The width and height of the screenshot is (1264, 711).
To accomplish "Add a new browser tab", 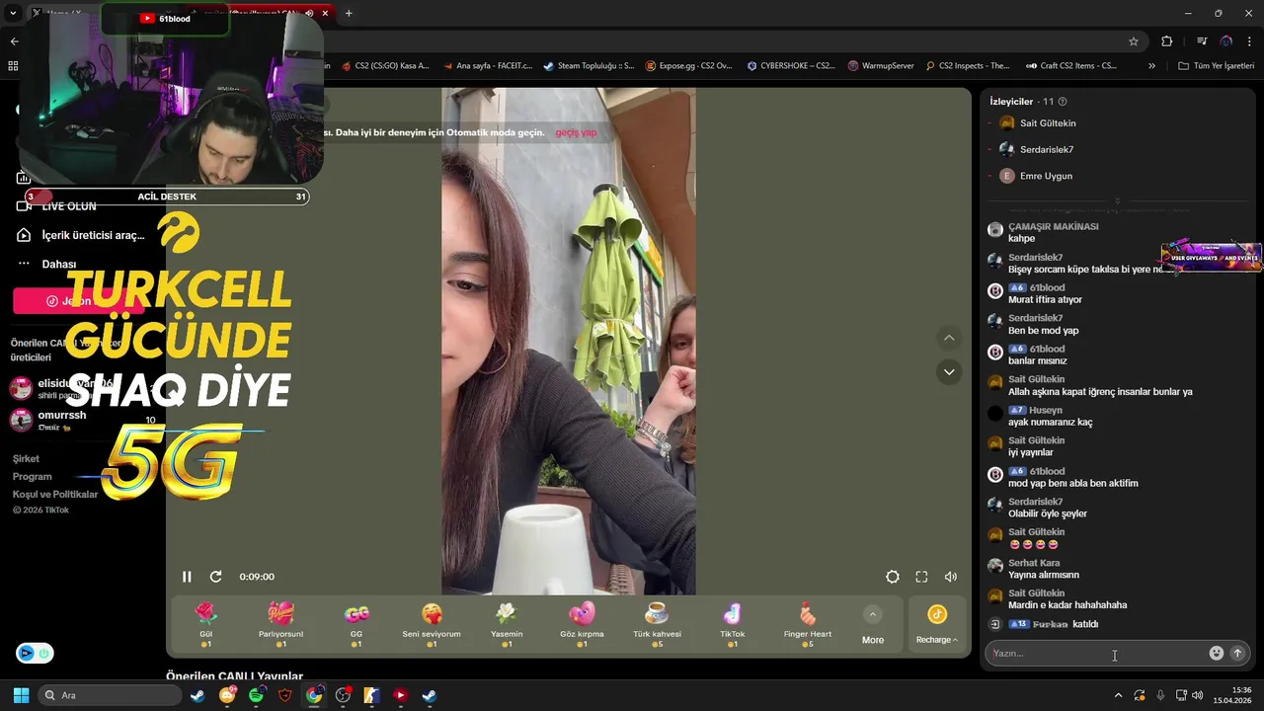I will coord(349,14).
